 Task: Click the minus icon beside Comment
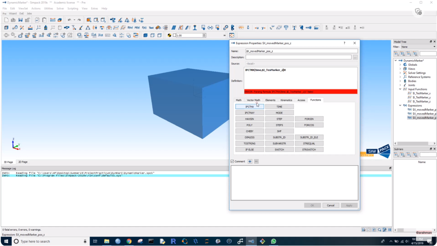[256, 161]
